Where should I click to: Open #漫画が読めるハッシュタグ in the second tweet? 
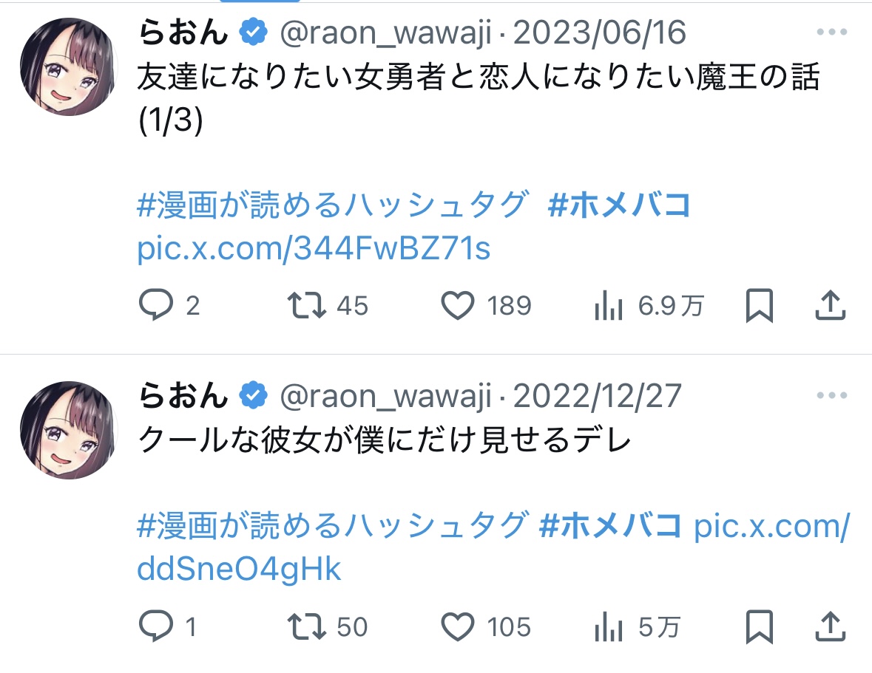pos(332,527)
